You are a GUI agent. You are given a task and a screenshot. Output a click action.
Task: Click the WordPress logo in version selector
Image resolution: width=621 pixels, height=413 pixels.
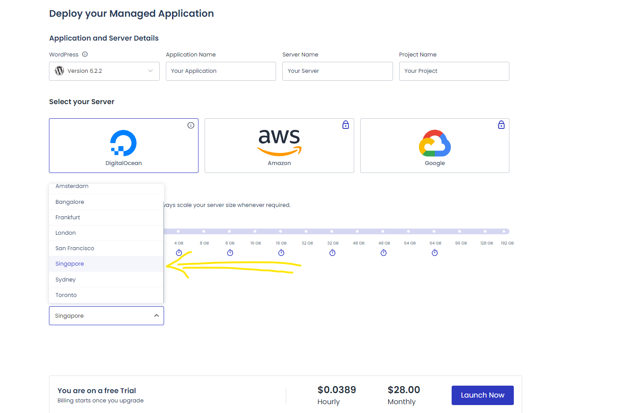pyautogui.click(x=60, y=71)
